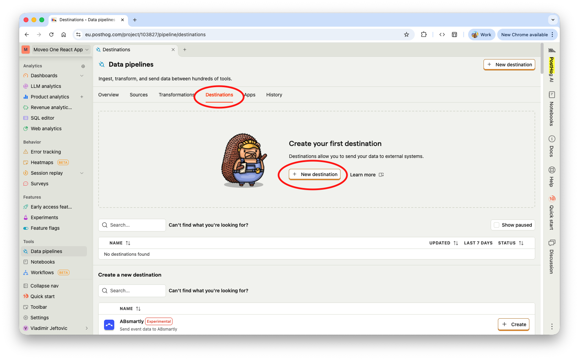
Task: Open Session replay
Action: 47,173
